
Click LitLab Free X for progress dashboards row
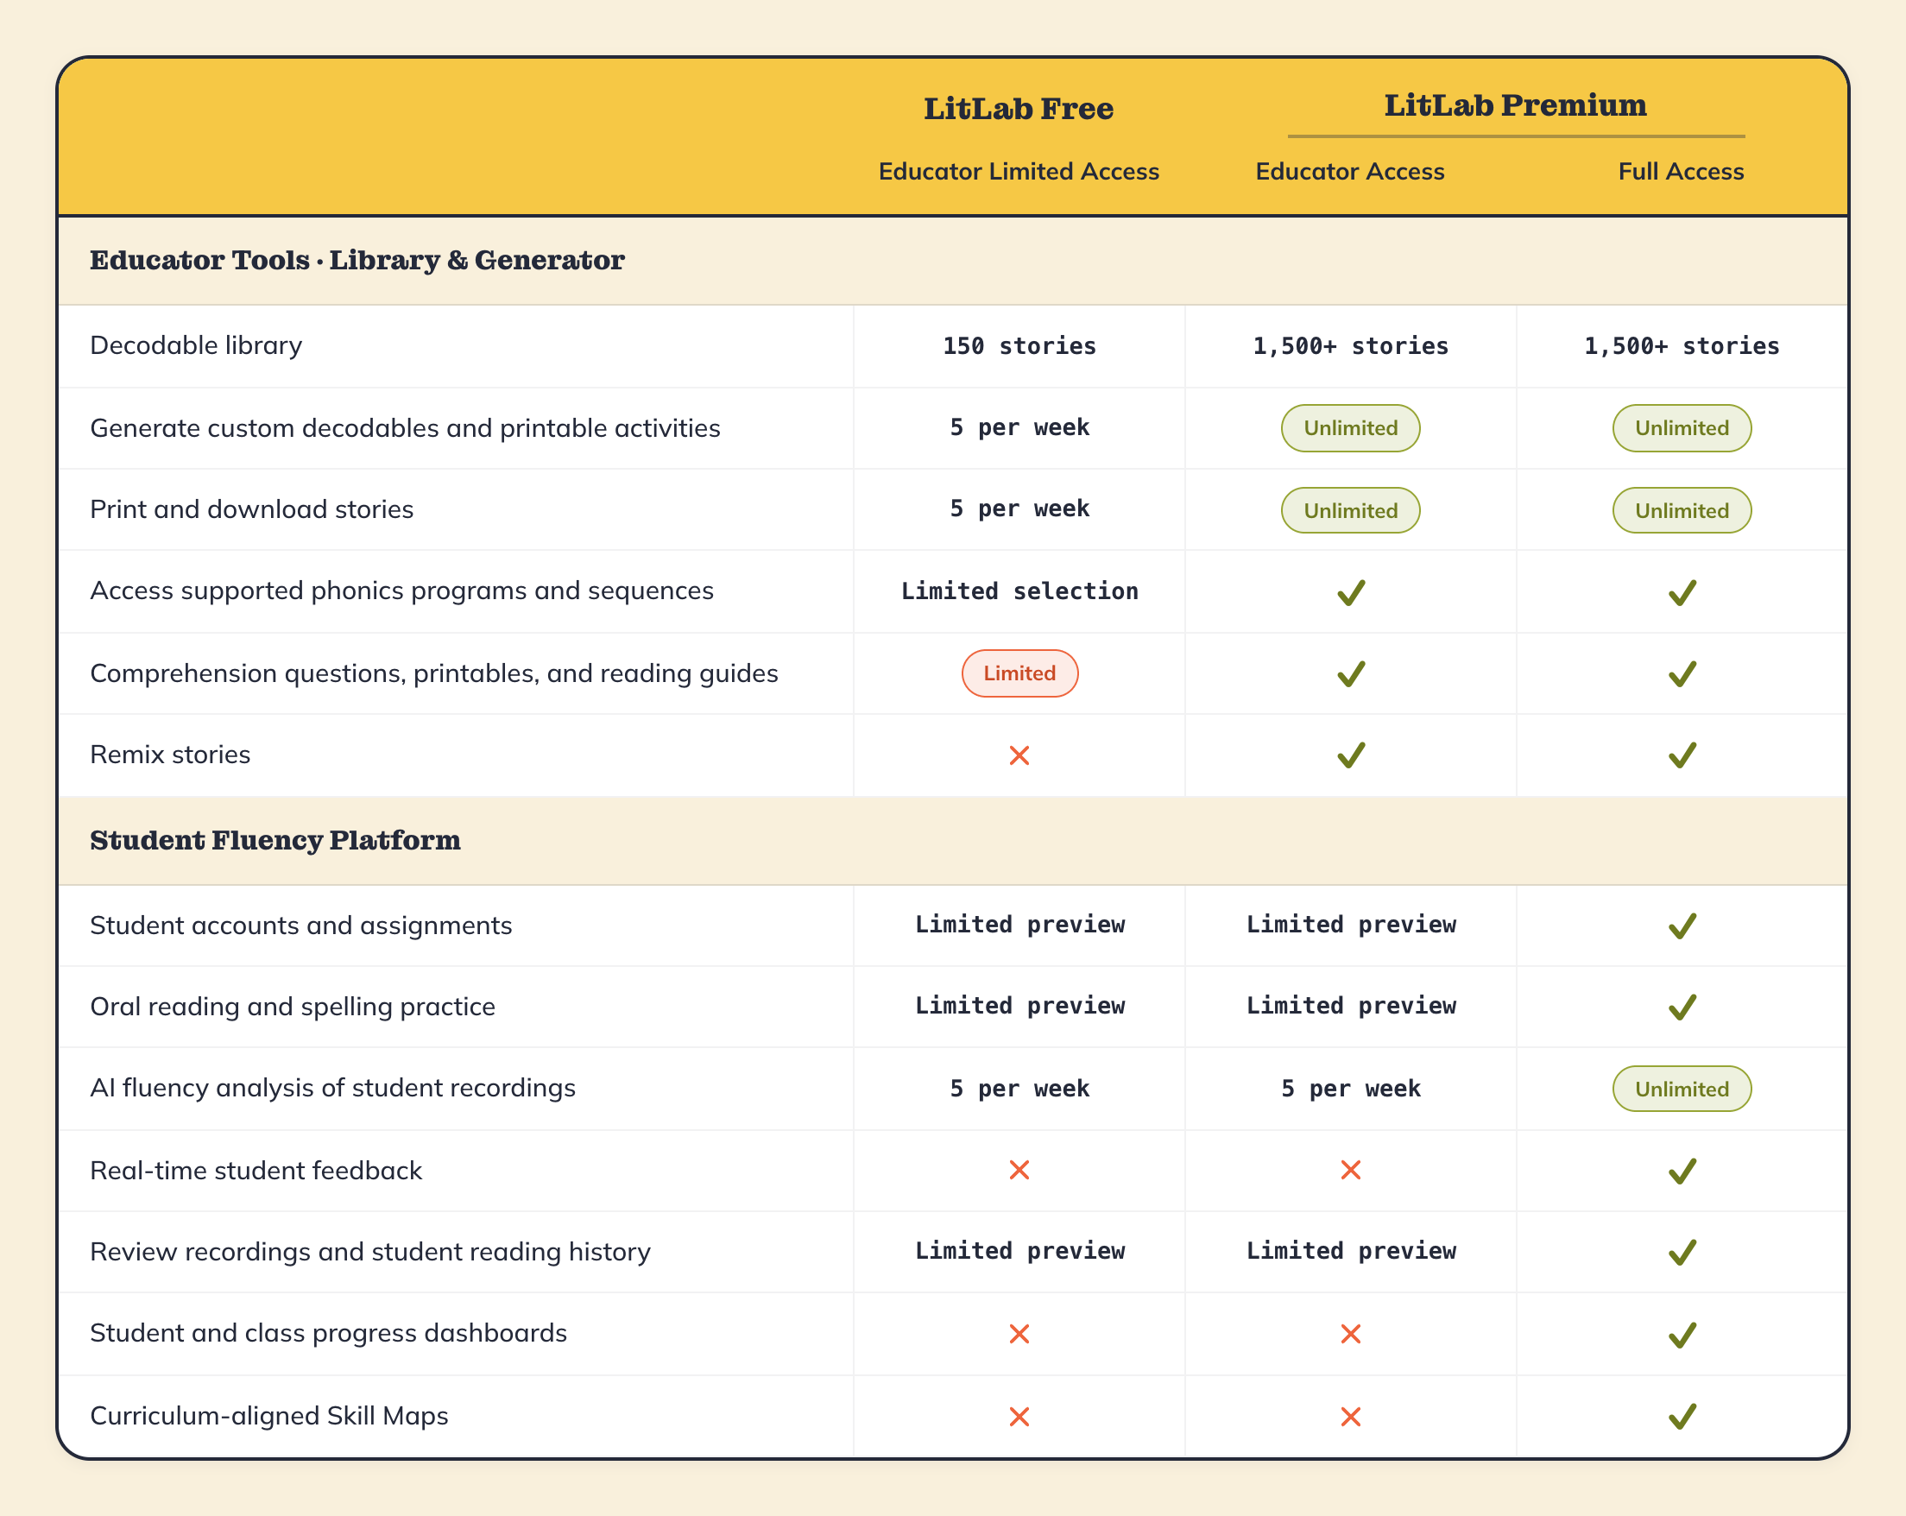point(1019,1333)
